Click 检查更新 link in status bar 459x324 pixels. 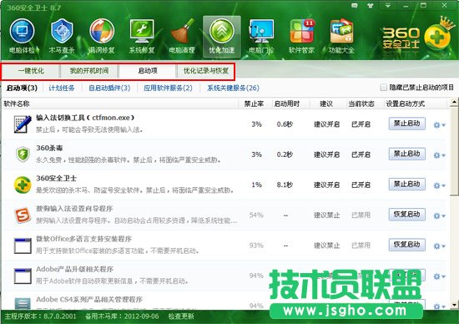click(181, 316)
